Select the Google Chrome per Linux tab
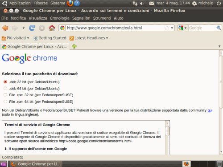223x167 pixels. point(35,47)
